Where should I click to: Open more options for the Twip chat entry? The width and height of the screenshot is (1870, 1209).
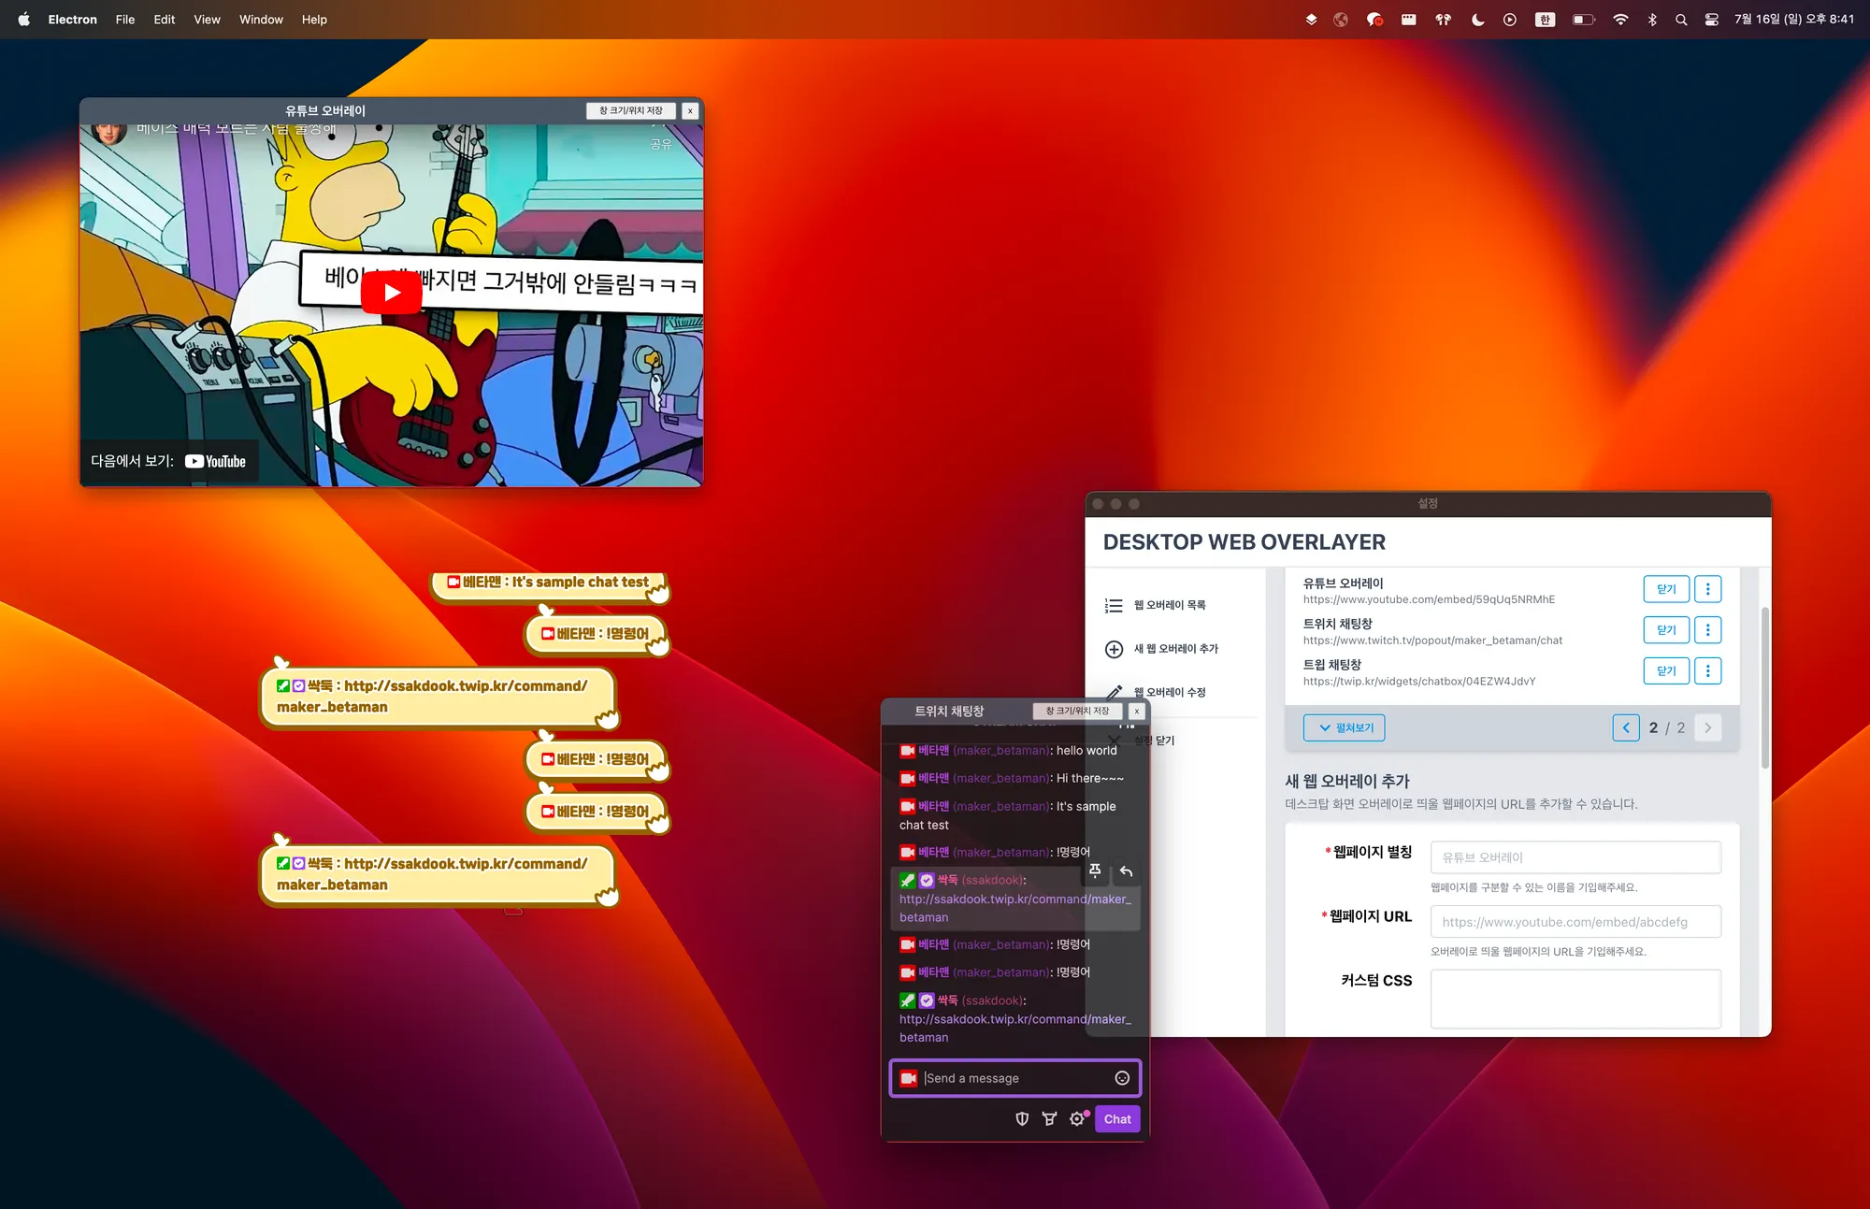click(x=1707, y=670)
